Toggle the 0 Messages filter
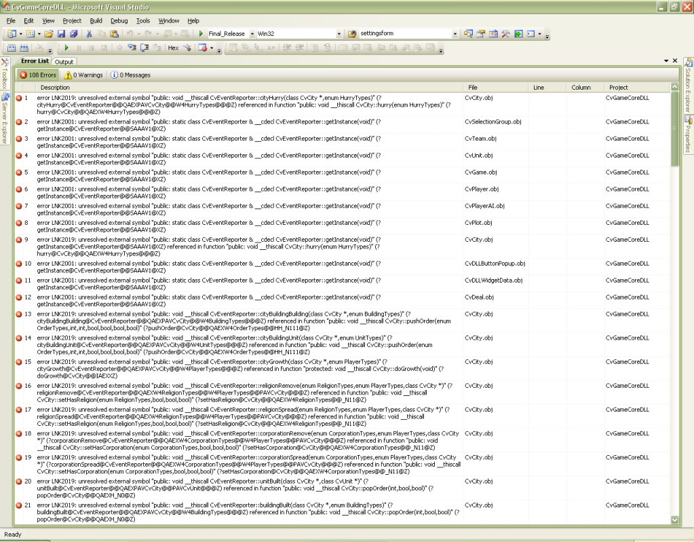The height and width of the screenshot is (542, 694). pyautogui.click(x=131, y=75)
